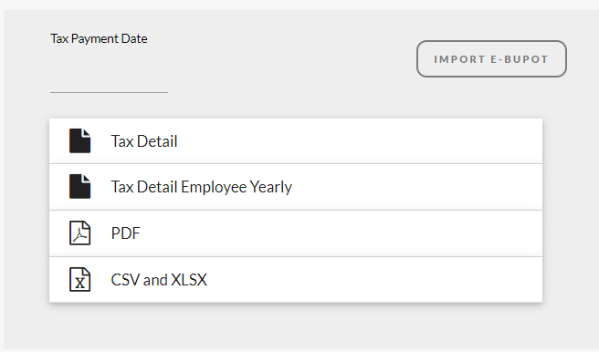Click the "Tax Detail" text label
The width and height of the screenshot is (599, 352).
144,141
